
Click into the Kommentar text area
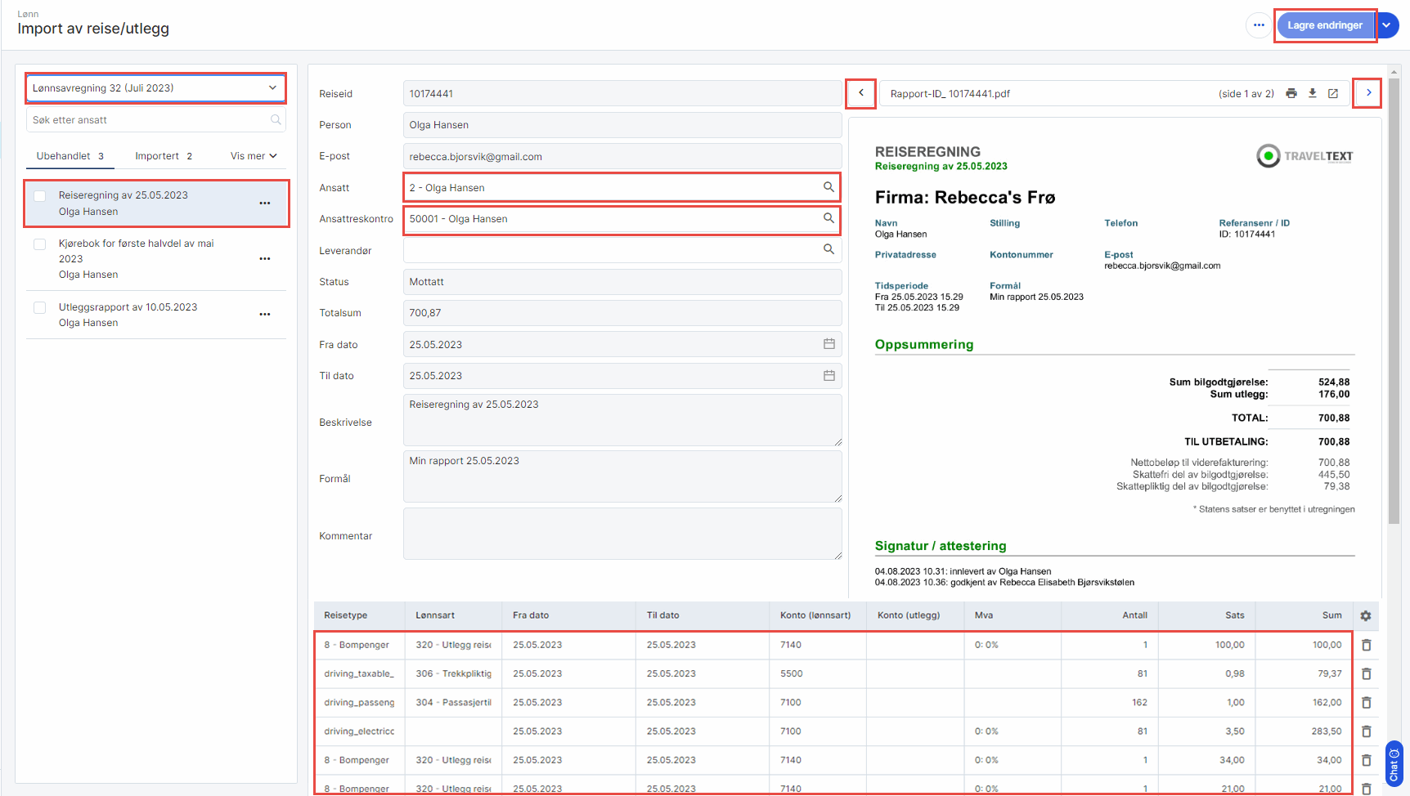pyautogui.click(x=622, y=534)
